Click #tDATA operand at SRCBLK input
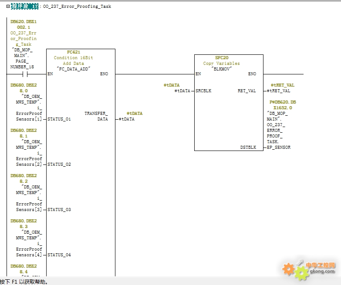341x285 pixels. pos(182,91)
